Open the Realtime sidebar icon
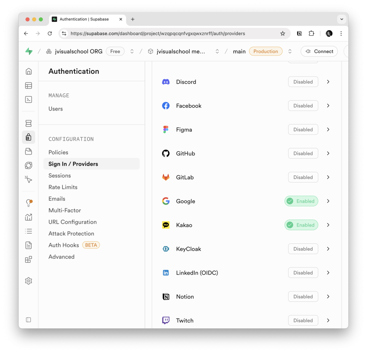Image resolution: width=367 pixels, height=353 pixels. pos(29,179)
